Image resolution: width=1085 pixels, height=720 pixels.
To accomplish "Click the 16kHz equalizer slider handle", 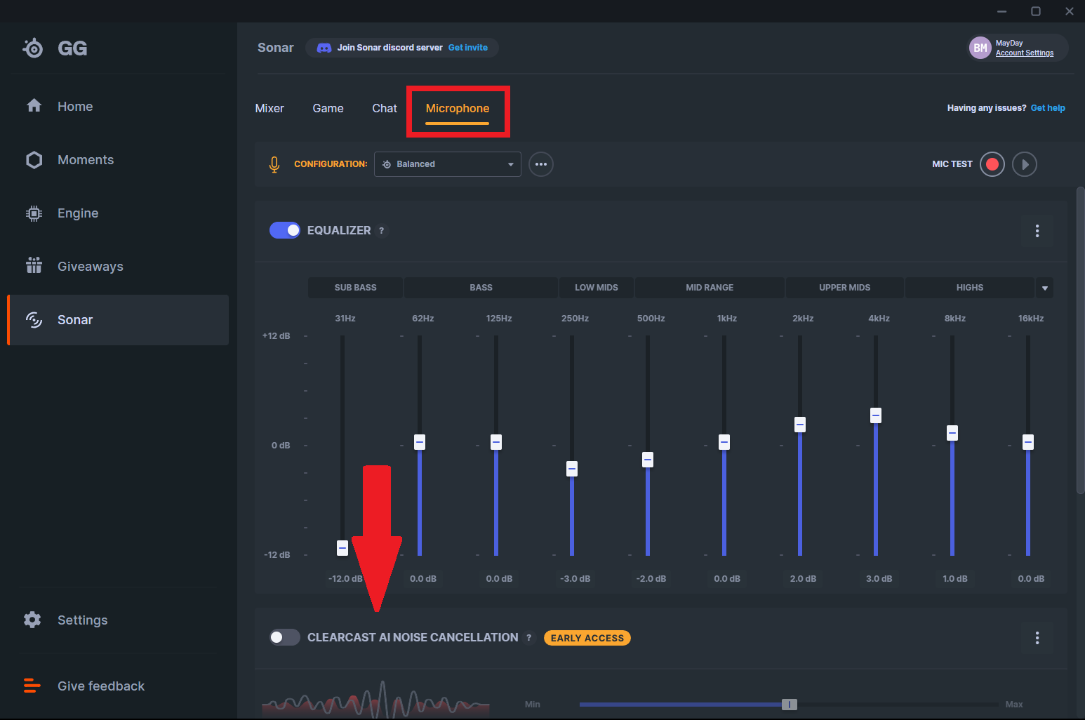I will pyautogui.click(x=1028, y=442).
